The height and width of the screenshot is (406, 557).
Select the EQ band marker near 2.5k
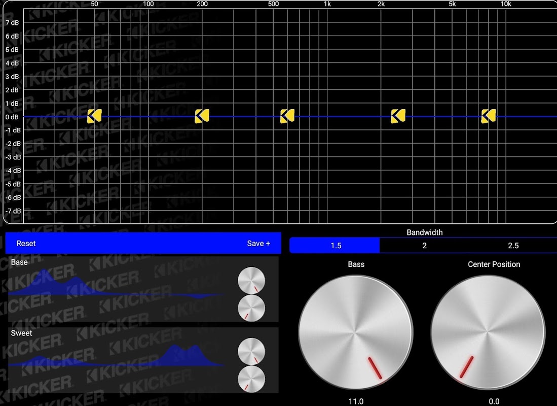click(398, 116)
